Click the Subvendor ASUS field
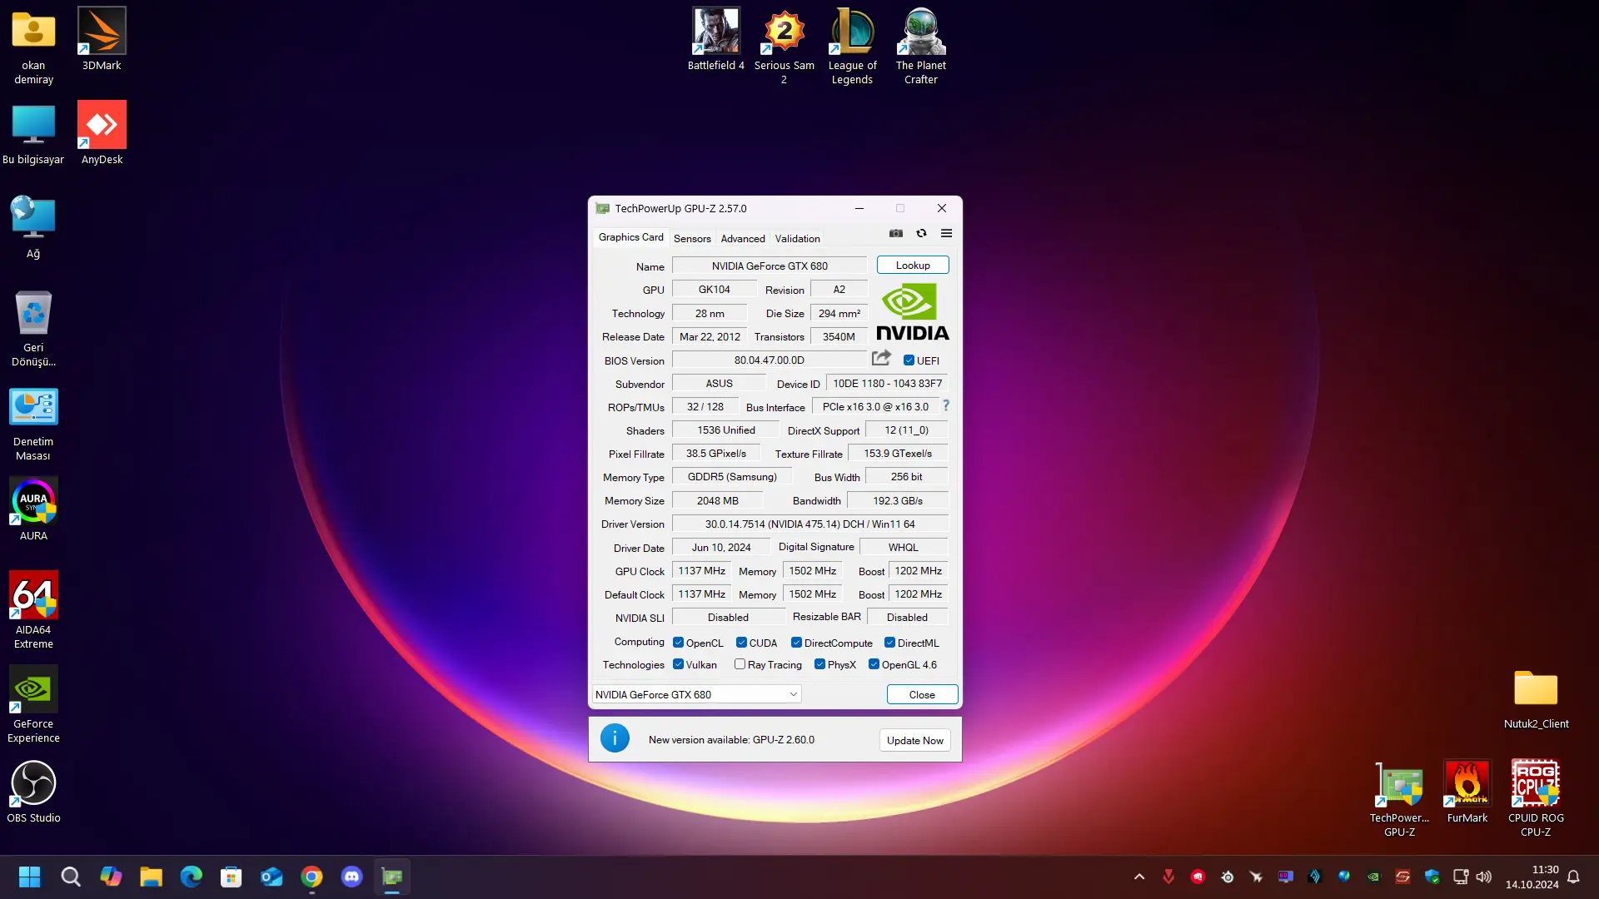 click(x=719, y=384)
